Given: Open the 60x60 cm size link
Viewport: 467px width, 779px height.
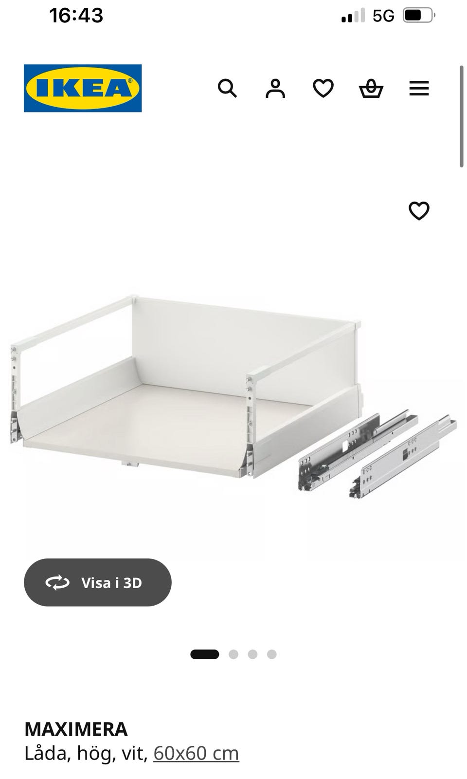Looking at the screenshot, I should tap(197, 753).
